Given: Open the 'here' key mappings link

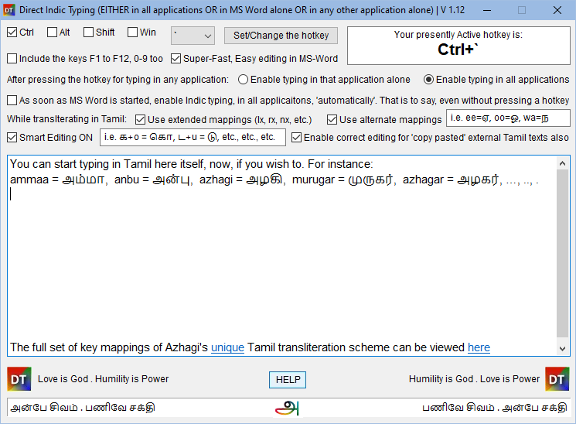Looking at the screenshot, I should tap(479, 347).
